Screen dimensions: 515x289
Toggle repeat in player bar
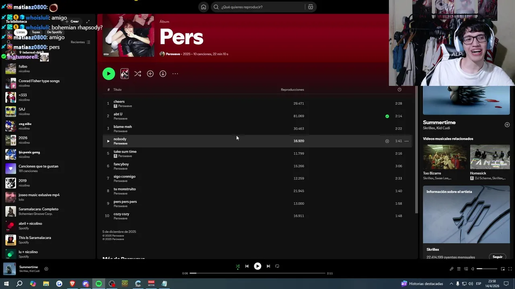coord(277,266)
